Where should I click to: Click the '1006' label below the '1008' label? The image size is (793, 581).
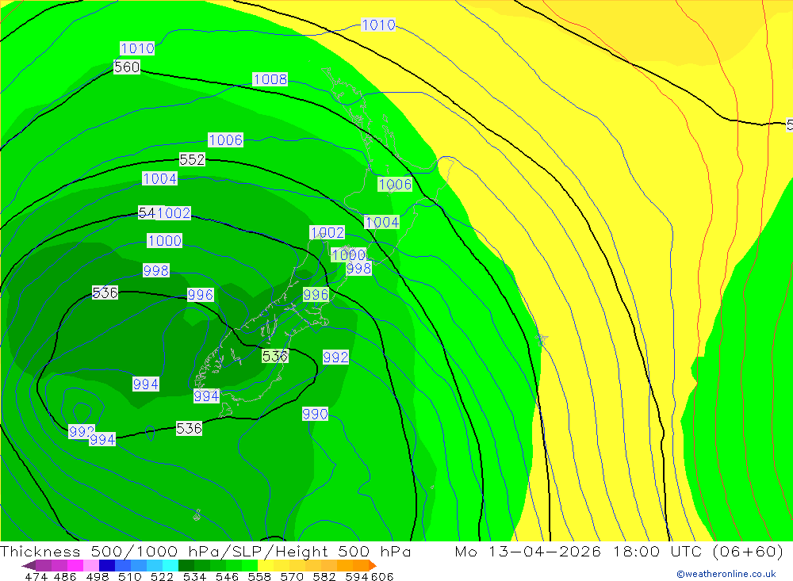coord(225,140)
